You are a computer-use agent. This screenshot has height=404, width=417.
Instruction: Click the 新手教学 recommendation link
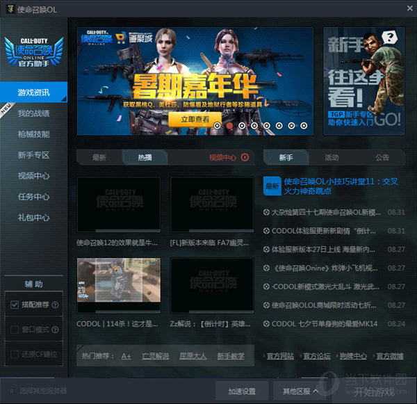231,356
